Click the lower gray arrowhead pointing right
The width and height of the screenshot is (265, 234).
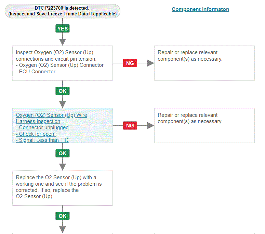pos(150,125)
